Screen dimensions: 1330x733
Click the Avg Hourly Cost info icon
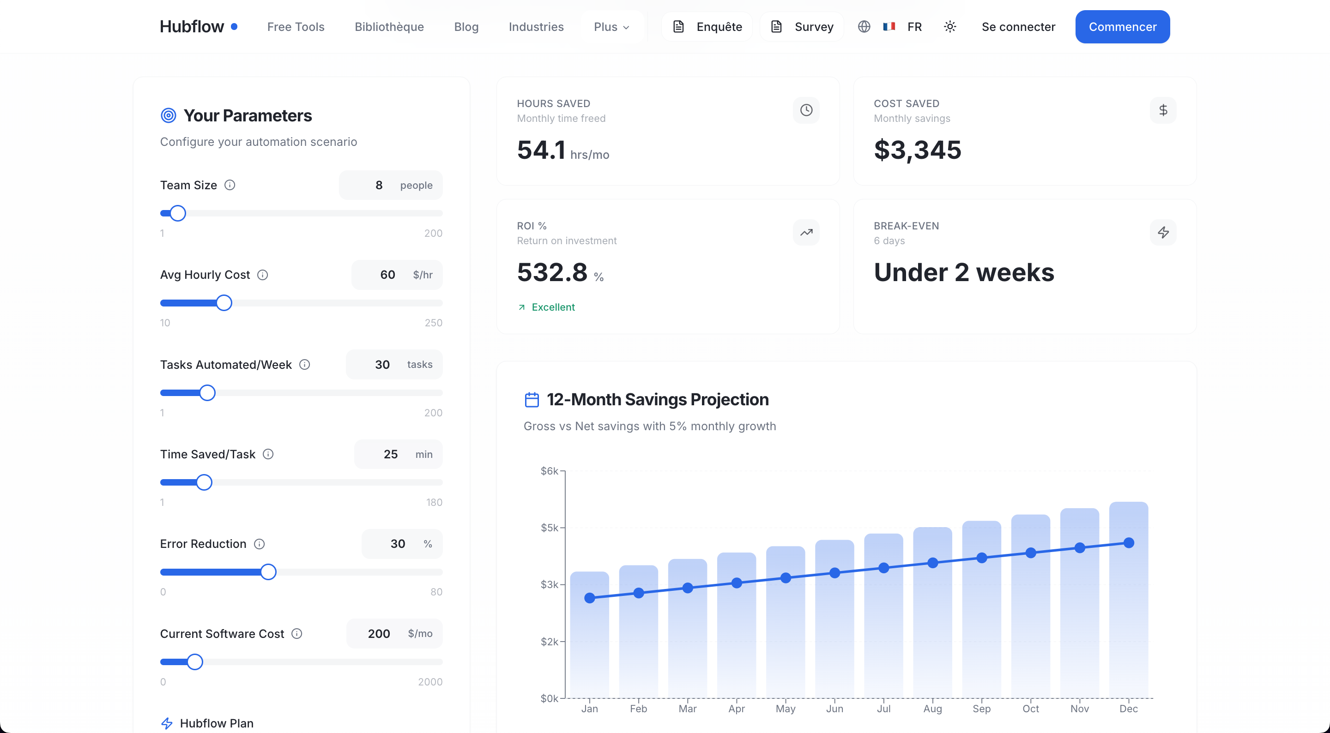(263, 275)
